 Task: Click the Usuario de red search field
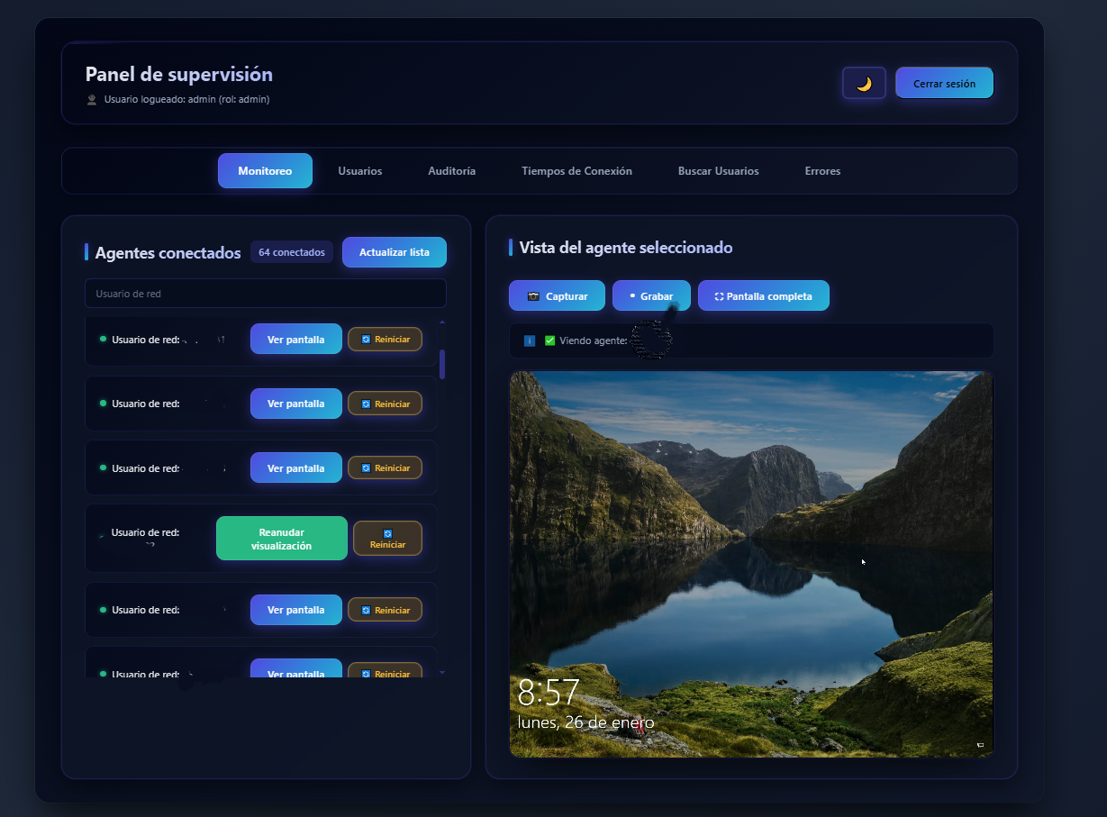click(265, 293)
